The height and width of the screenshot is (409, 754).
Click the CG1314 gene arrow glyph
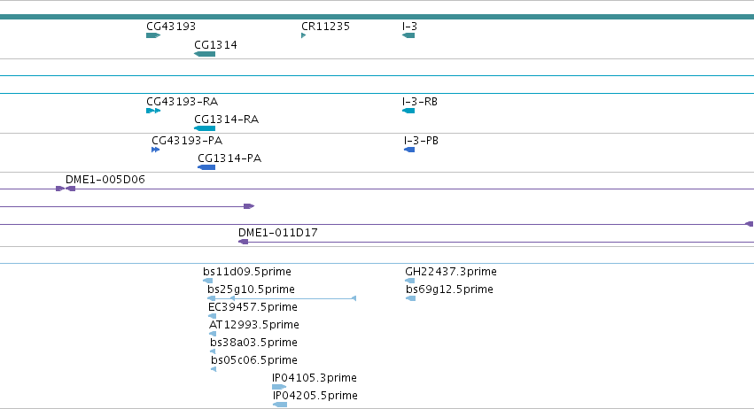205,54
